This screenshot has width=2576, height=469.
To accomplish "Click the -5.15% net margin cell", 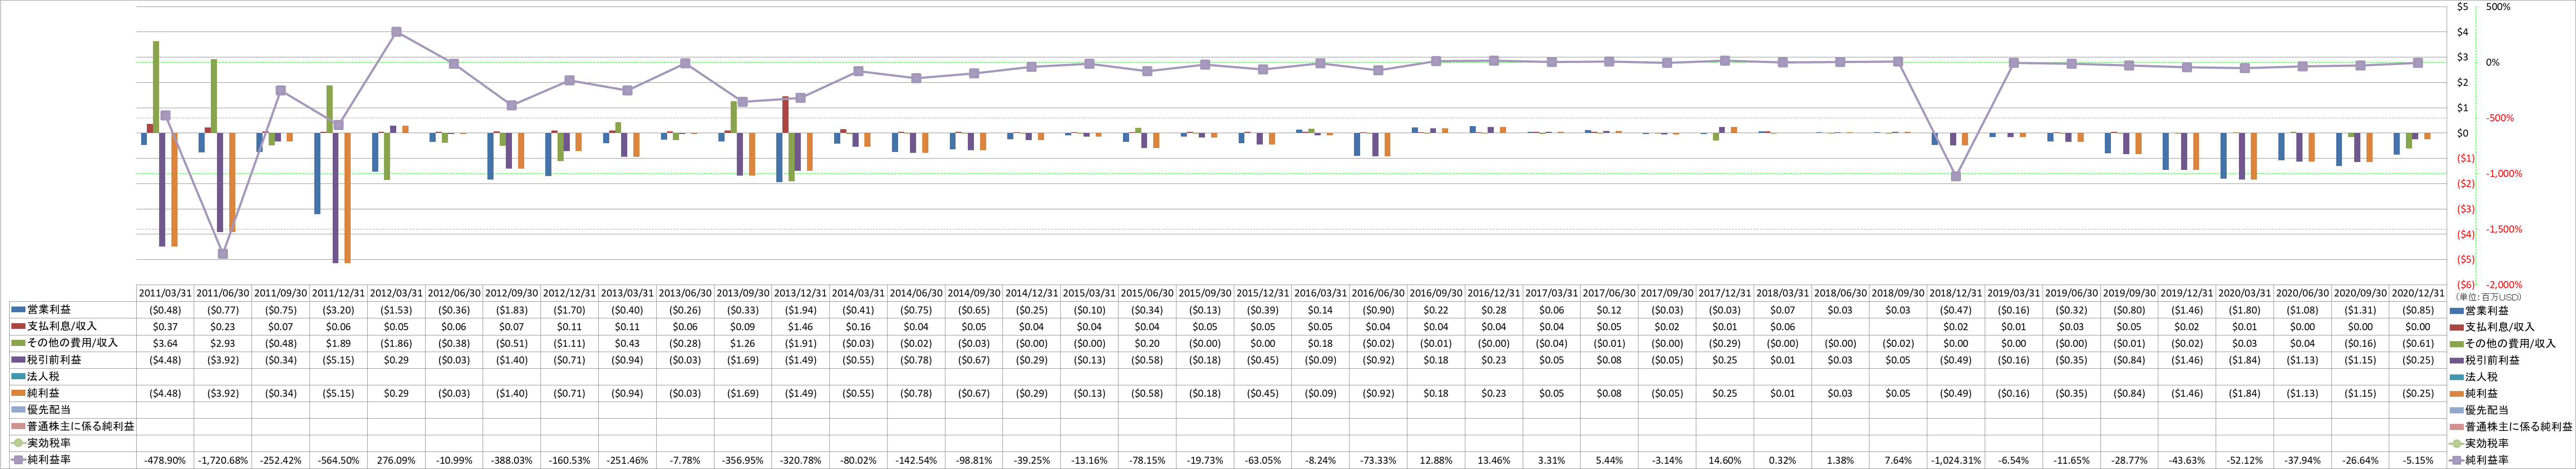I will tap(2418, 461).
